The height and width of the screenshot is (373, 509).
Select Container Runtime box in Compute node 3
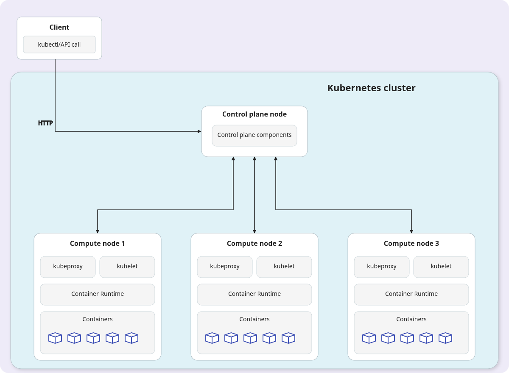pos(411,295)
